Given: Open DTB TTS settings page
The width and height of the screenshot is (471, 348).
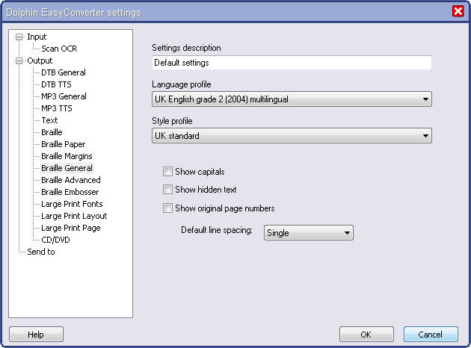Looking at the screenshot, I should 56,84.
